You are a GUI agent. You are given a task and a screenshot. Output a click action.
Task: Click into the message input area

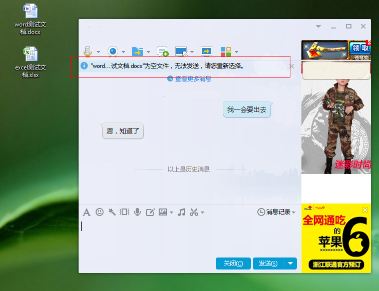click(190, 236)
